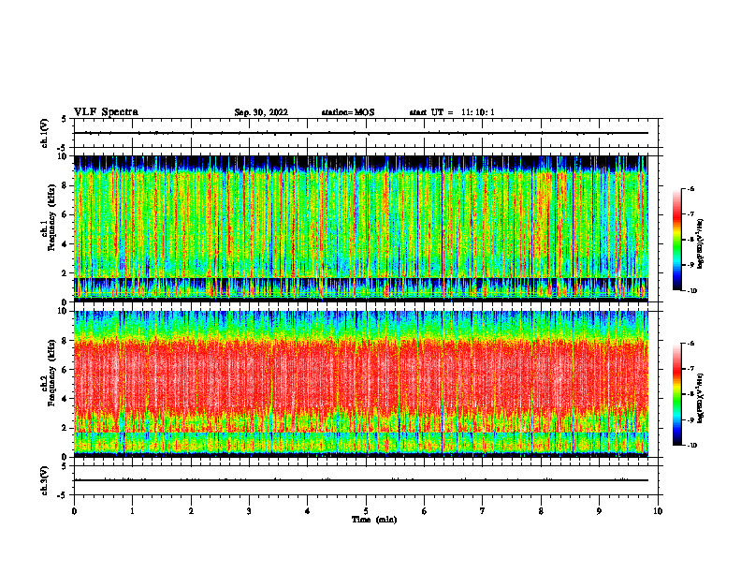Click the 'Time (min)' axis label
741x573 pixels.
(374, 520)
